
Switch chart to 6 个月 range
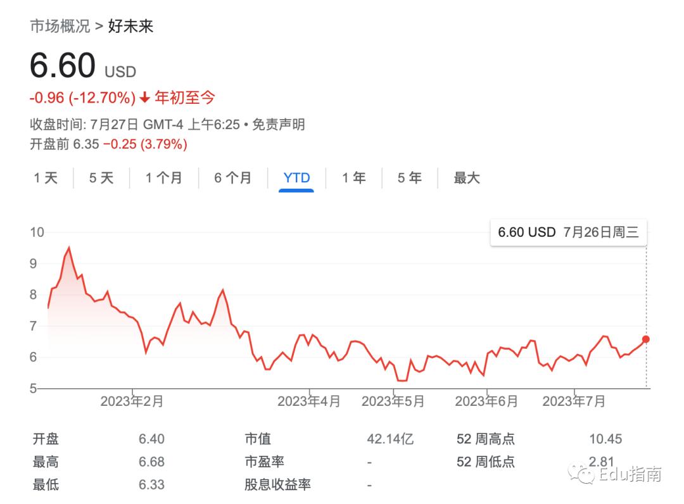[x=232, y=178]
